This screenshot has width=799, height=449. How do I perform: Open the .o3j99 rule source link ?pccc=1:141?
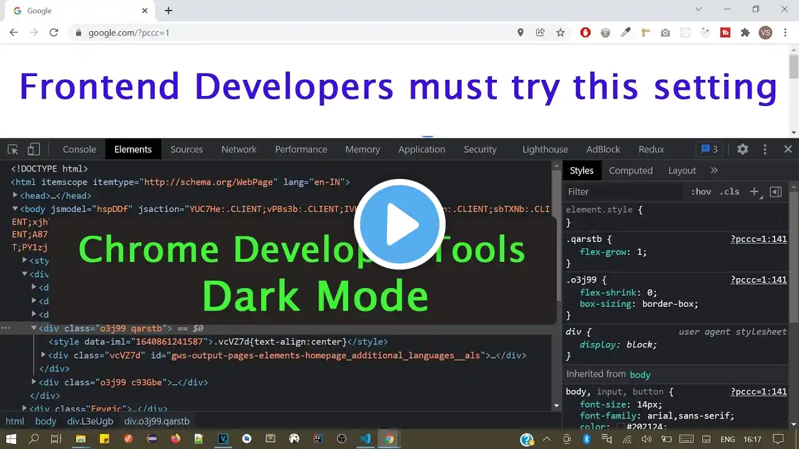tap(758, 280)
